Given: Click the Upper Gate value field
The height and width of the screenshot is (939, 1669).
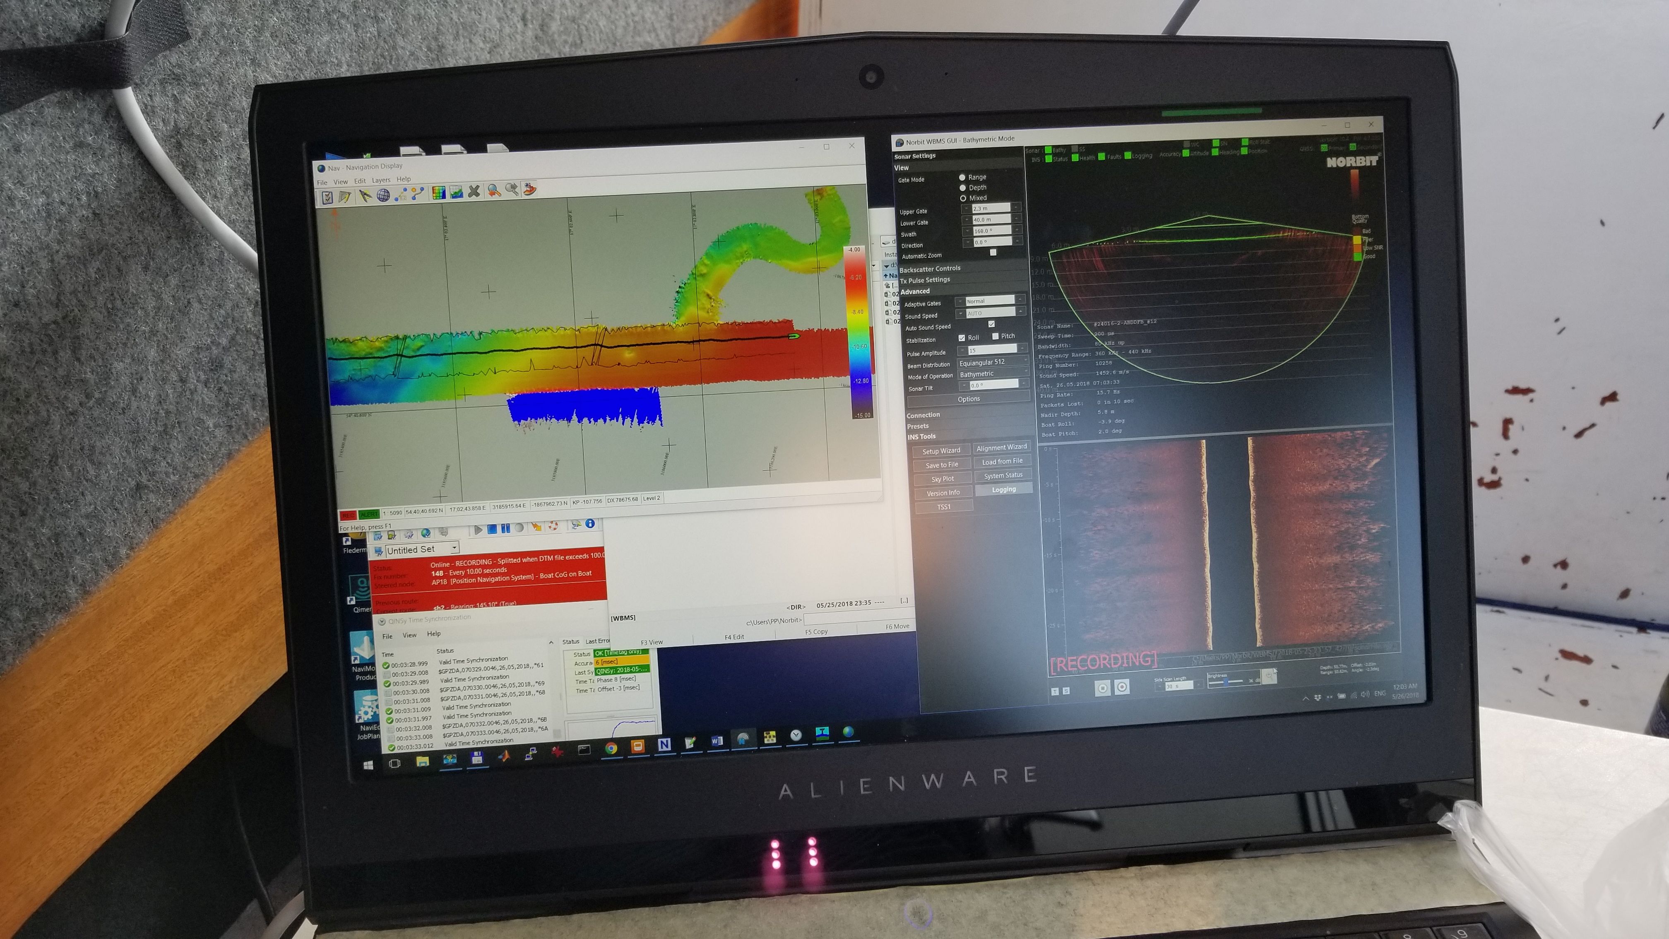Looking at the screenshot, I should point(991,208).
